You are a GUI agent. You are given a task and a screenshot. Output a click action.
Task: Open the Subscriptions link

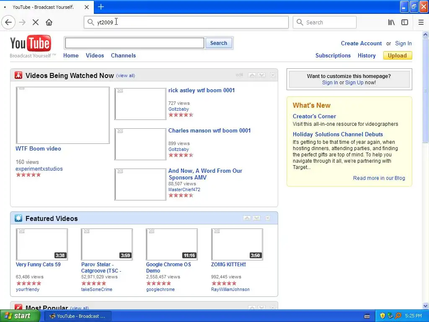[333, 56]
